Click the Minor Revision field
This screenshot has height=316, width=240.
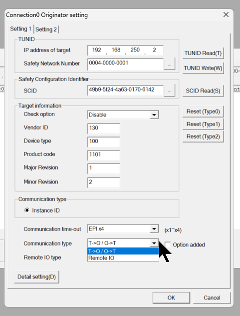[104, 182]
